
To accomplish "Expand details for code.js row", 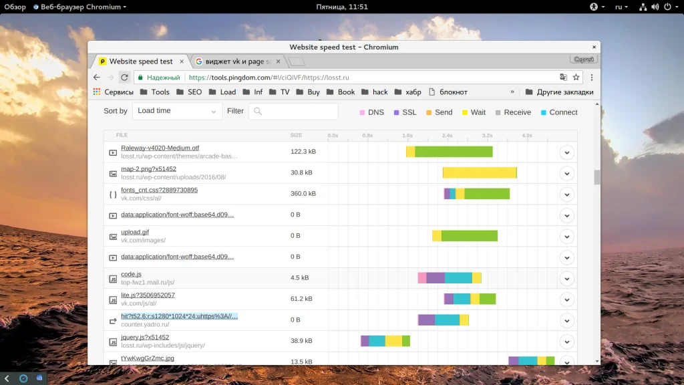I will tap(566, 278).
